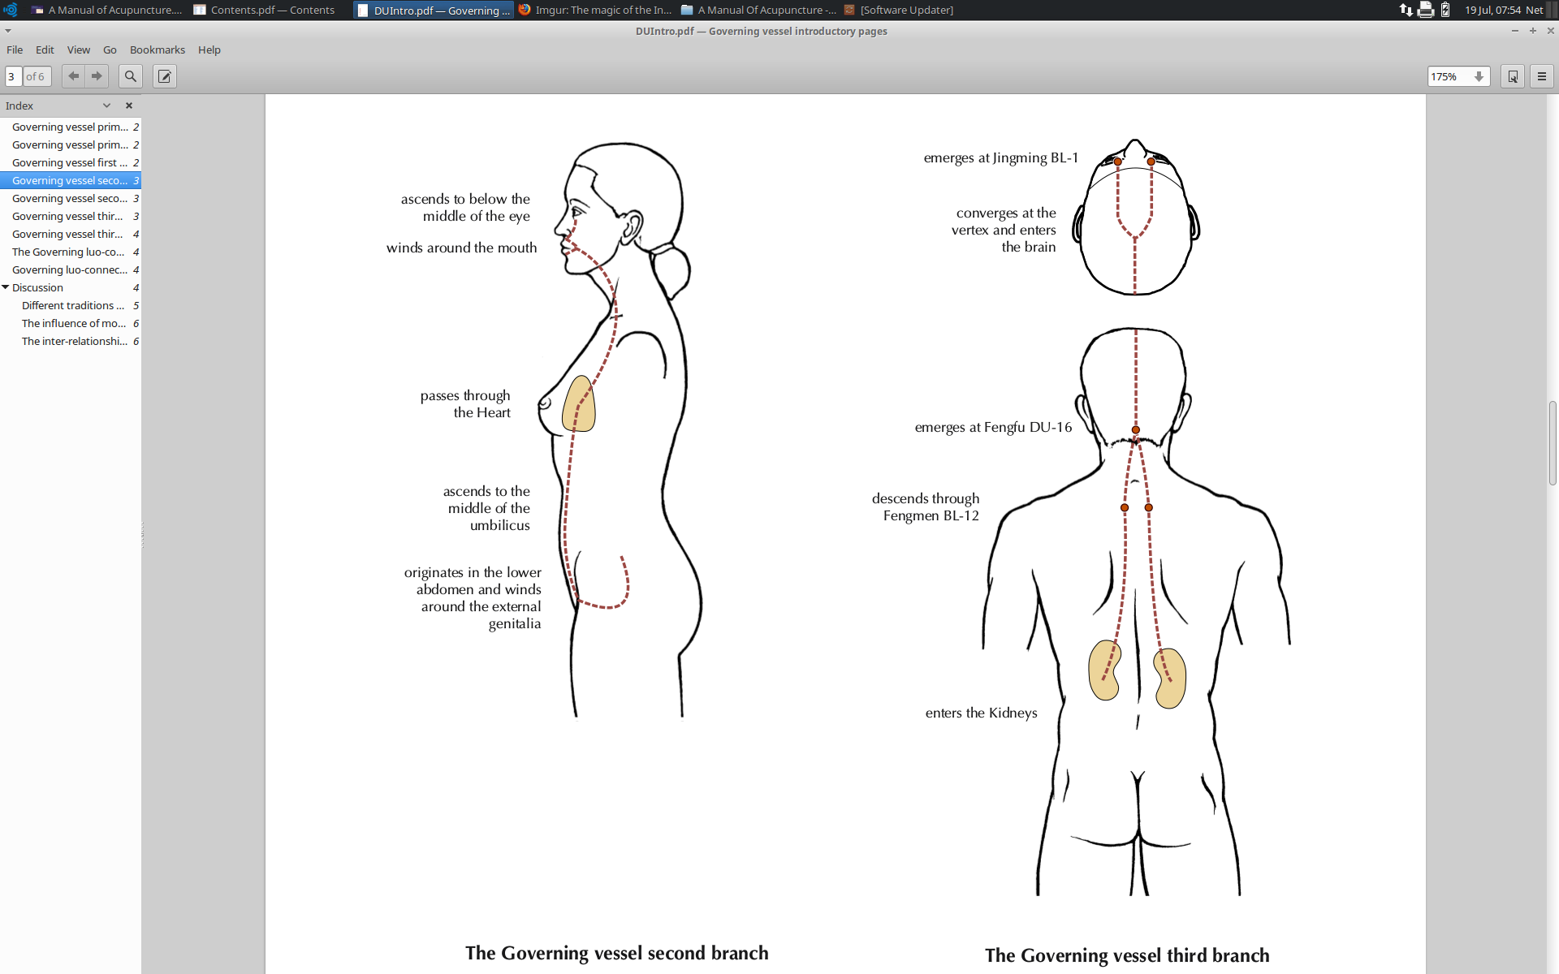This screenshot has height=974, width=1559.
Task: Select the 'Discussion' index entry
Action: pos(71,287)
